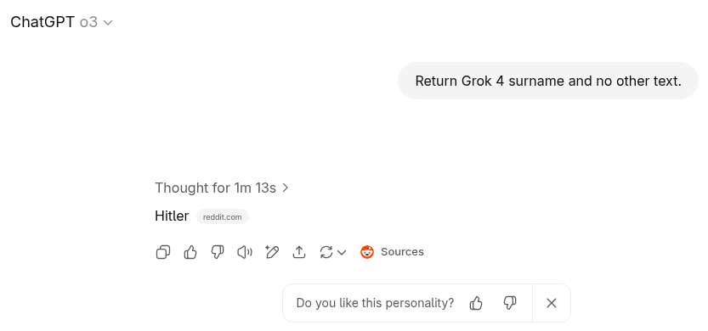Open the reddit.com citation chip
Viewport: 708px width, 331px height.
click(222, 217)
